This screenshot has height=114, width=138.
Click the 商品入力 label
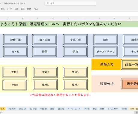pos(107,64)
